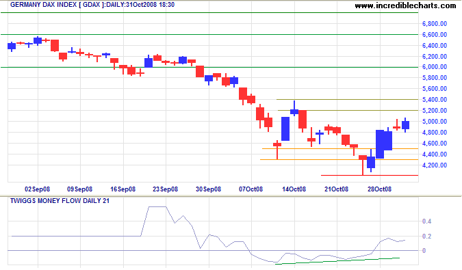The width and height of the screenshot is (462, 270).
Task: Click the 28Oct08 date axis label
Action: [x=379, y=189]
